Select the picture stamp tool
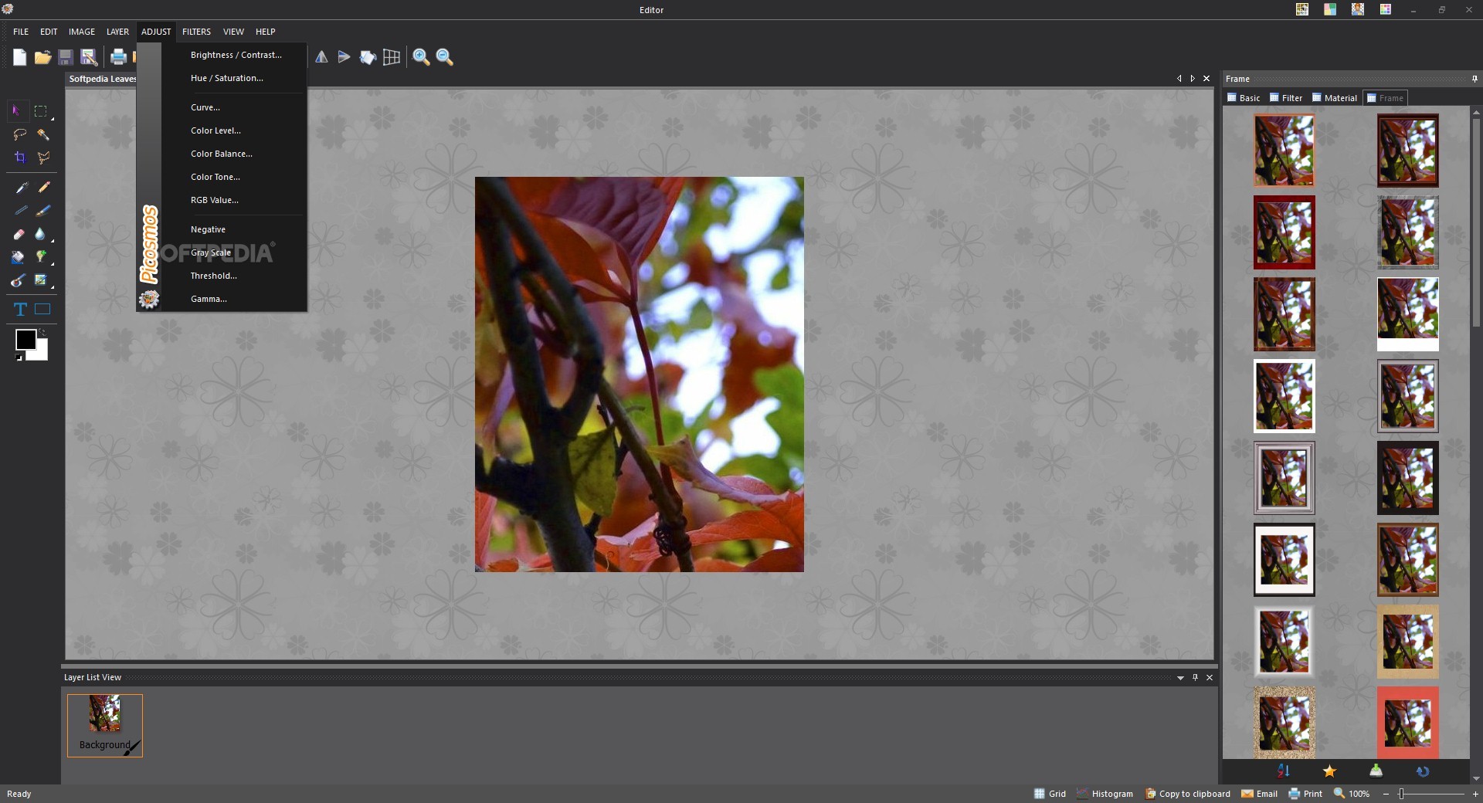Viewport: 1483px width, 803px height. (41, 280)
